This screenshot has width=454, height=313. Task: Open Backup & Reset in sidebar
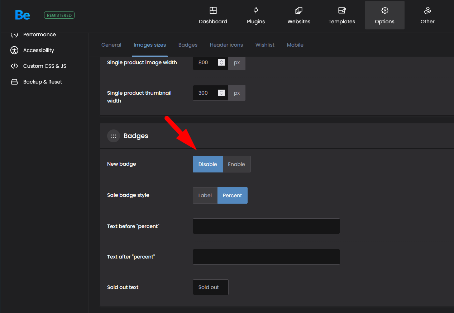(x=42, y=82)
